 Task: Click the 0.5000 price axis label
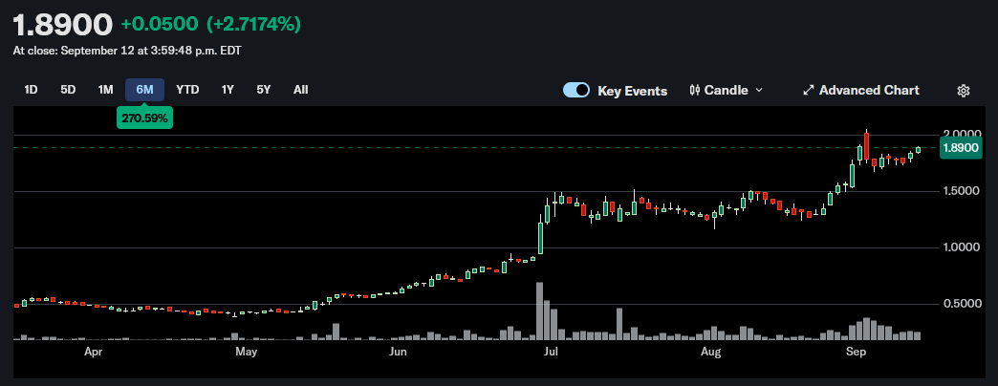click(961, 304)
